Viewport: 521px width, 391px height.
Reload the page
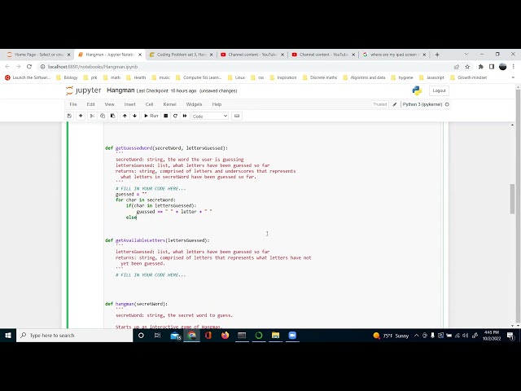tap(29, 67)
